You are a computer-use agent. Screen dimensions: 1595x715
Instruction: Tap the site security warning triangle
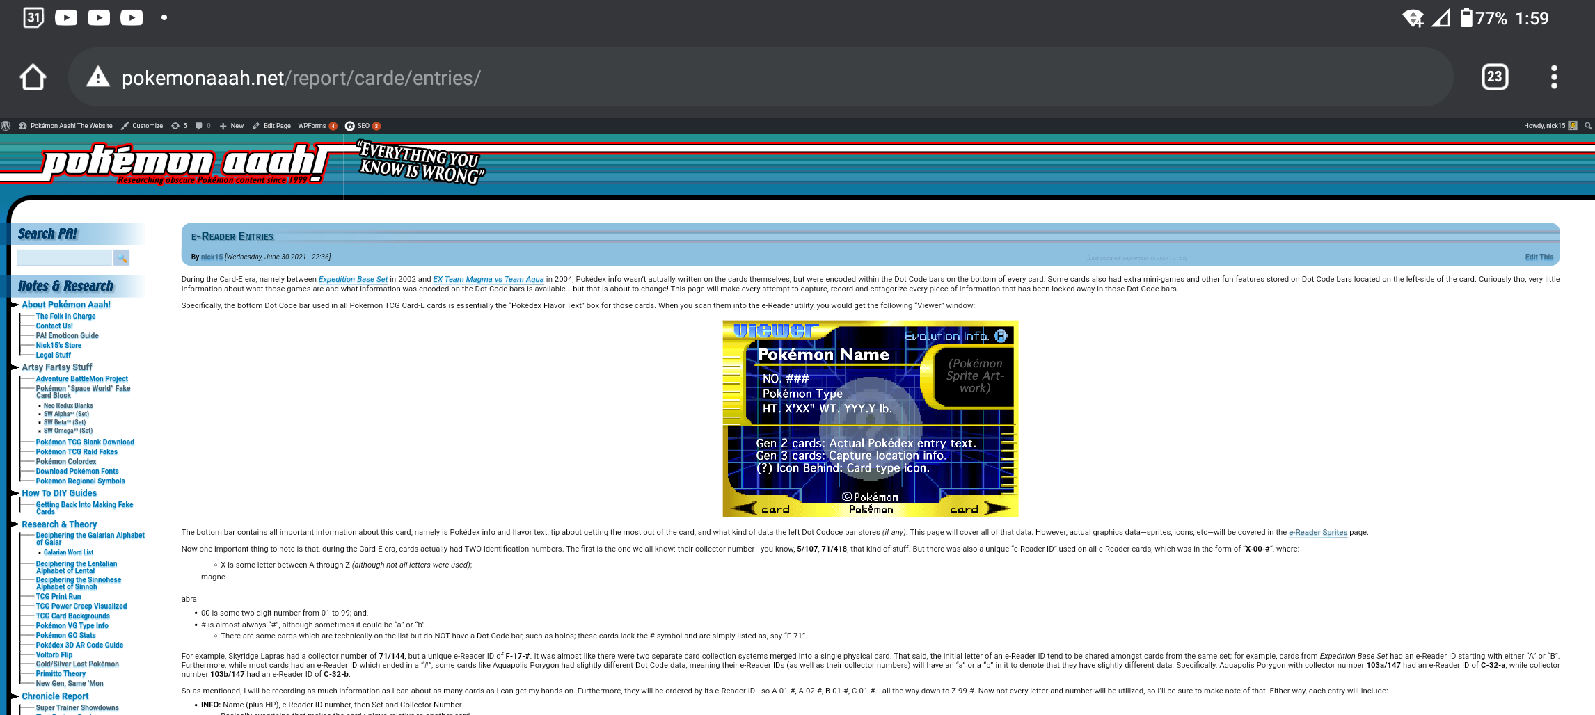tap(98, 77)
